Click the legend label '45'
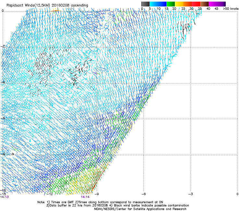240x211 pixels. tap(216, 9)
